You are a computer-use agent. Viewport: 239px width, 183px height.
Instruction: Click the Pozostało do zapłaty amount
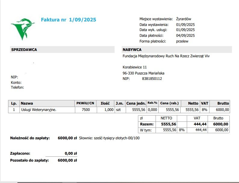[x=67, y=160]
